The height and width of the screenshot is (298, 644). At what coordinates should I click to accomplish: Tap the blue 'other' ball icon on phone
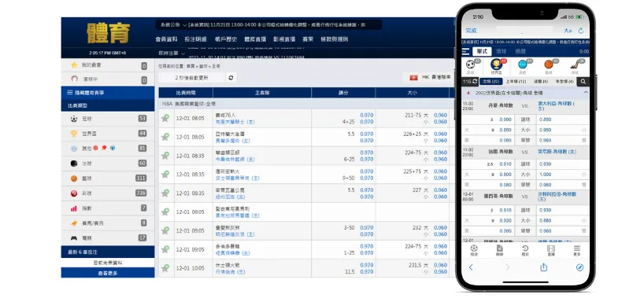[x=523, y=64]
